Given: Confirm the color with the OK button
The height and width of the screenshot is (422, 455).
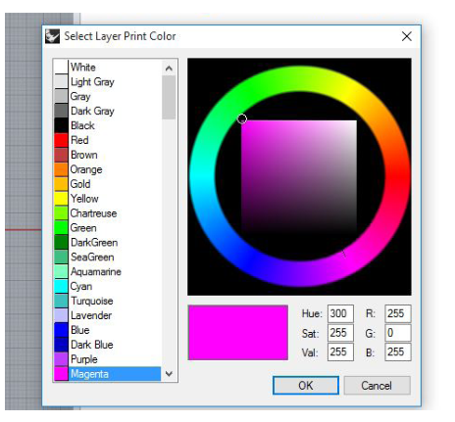Looking at the screenshot, I should click(306, 386).
